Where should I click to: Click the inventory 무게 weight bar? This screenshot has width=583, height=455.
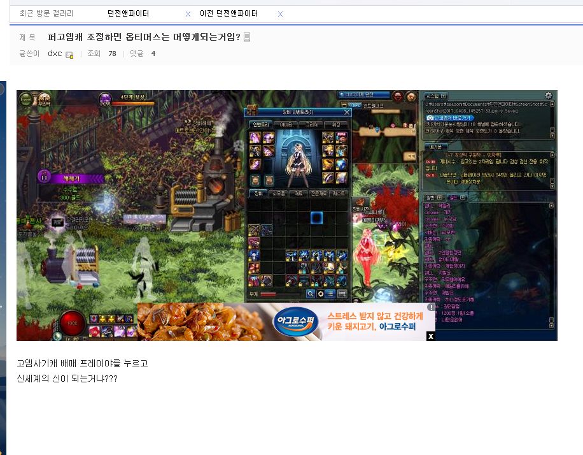pos(281,294)
